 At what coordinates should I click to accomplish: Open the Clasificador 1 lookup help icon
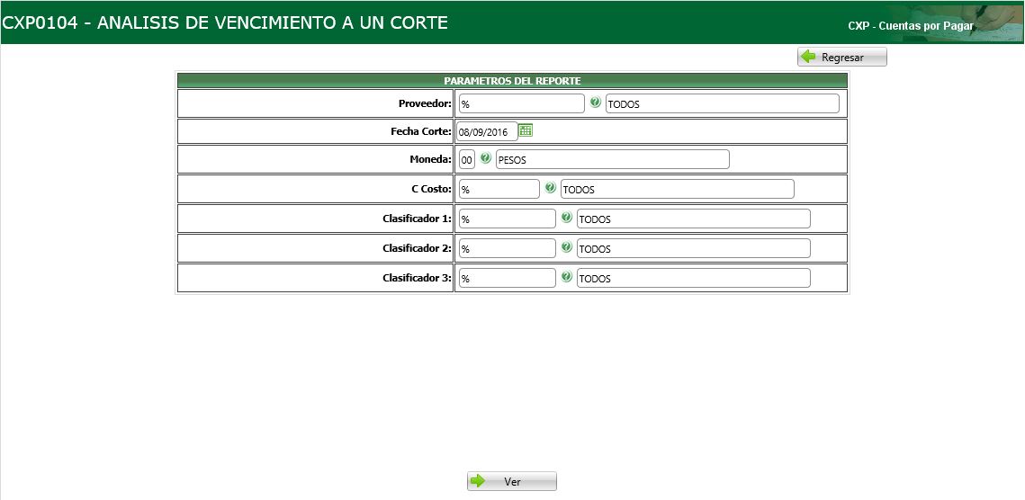(566, 217)
